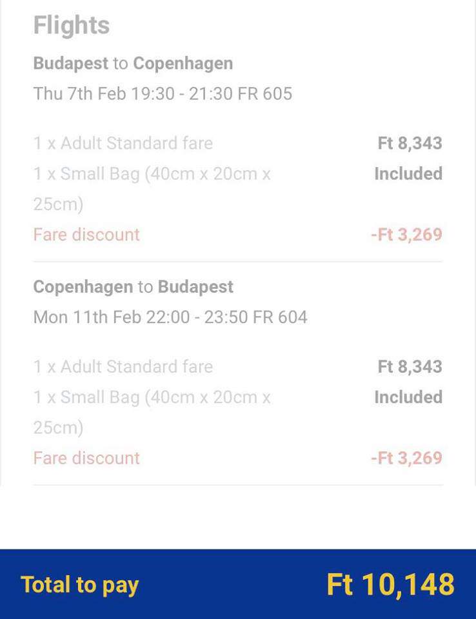Viewport: 476px width, 619px height.
Task: Select the Budapest to Copenhagen route title
Action: [133, 64]
